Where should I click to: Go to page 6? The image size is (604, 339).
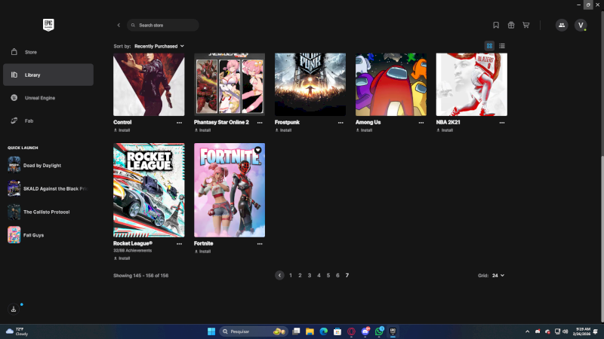337,275
